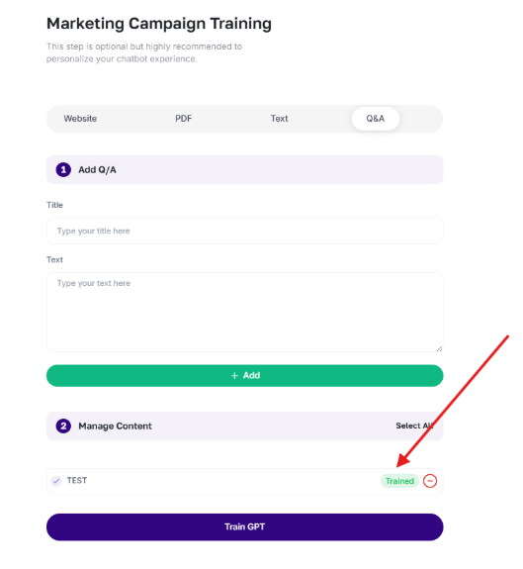Click the Trained status badge
This screenshot has height=569, width=523.
tap(399, 481)
